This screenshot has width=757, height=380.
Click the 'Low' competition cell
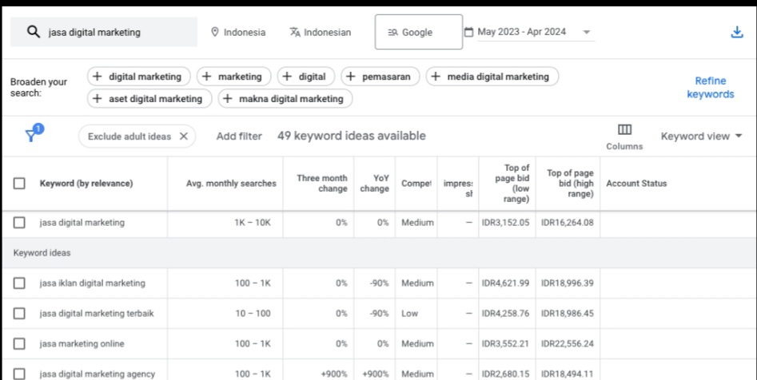coord(409,314)
